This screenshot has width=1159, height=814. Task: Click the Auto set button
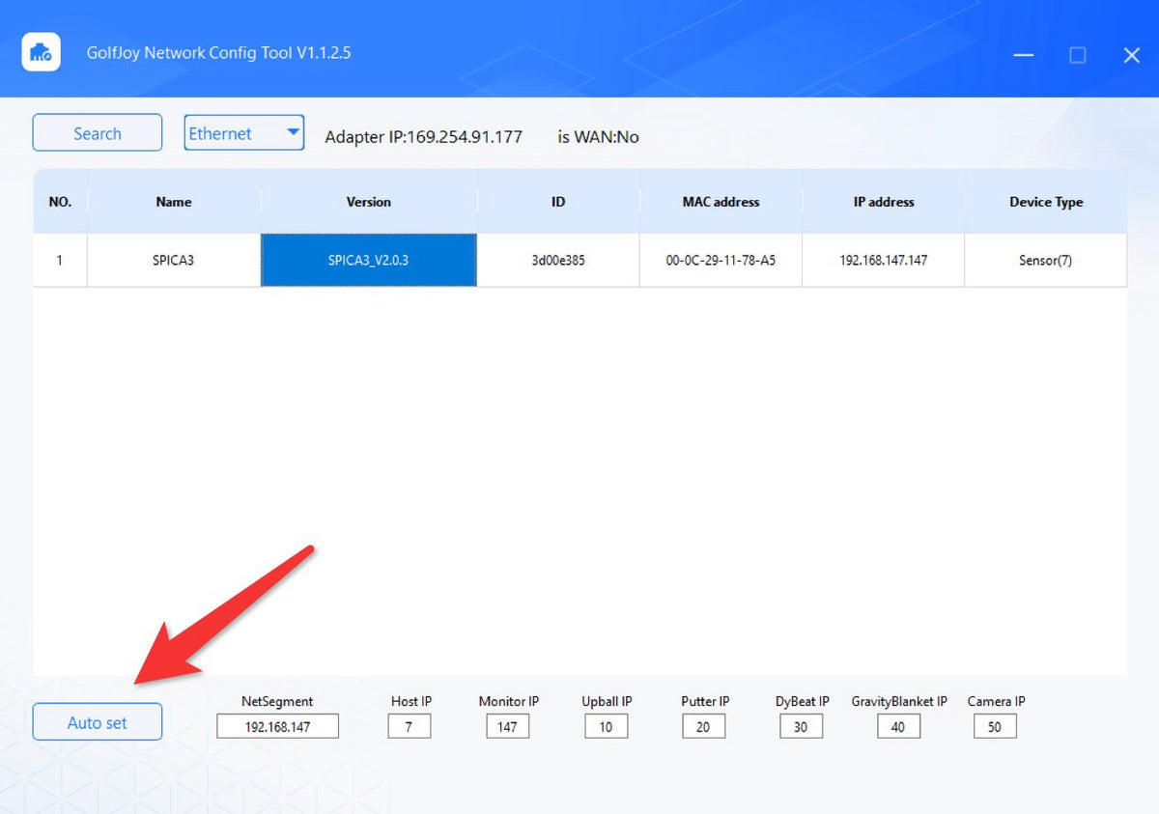click(98, 722)
